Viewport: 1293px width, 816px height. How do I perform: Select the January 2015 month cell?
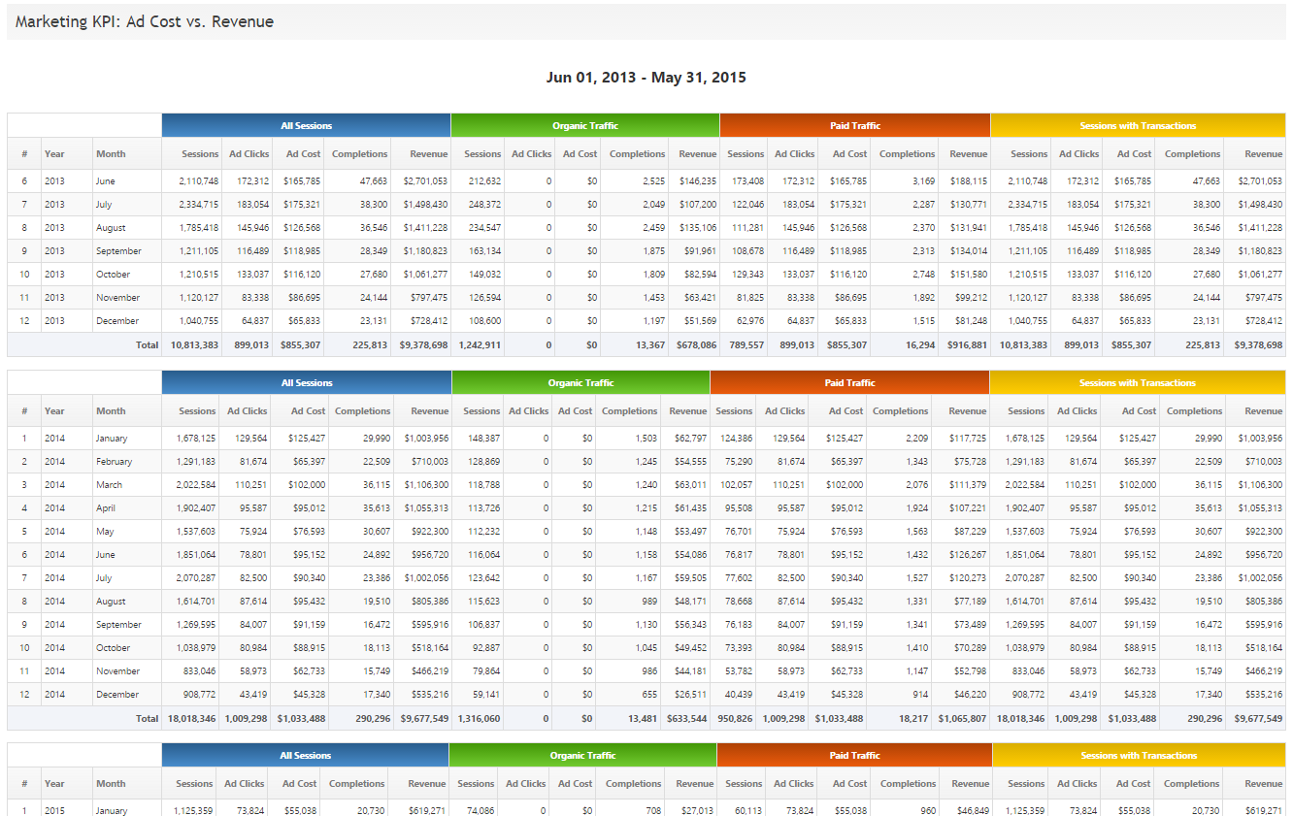(111, 810)
